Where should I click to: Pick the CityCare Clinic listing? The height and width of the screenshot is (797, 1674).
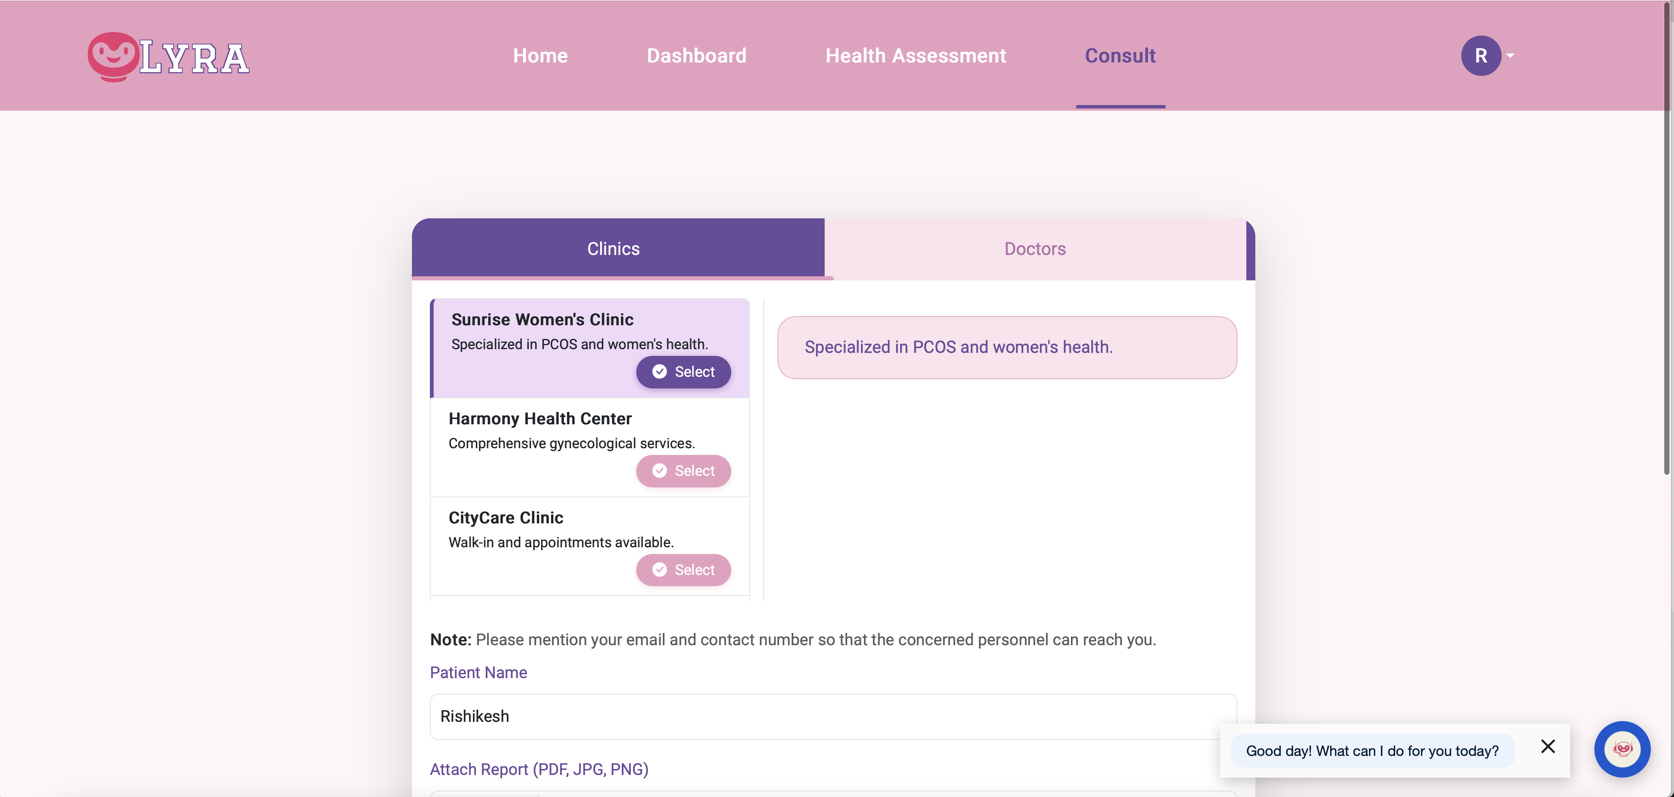pyautogui.click(x=505, y=518)
